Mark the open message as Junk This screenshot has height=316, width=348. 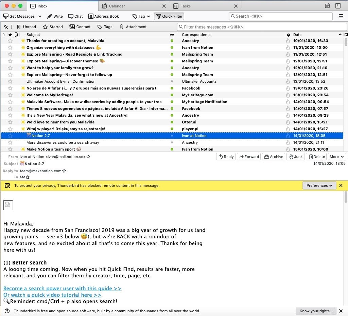click(x=296, y=157)
